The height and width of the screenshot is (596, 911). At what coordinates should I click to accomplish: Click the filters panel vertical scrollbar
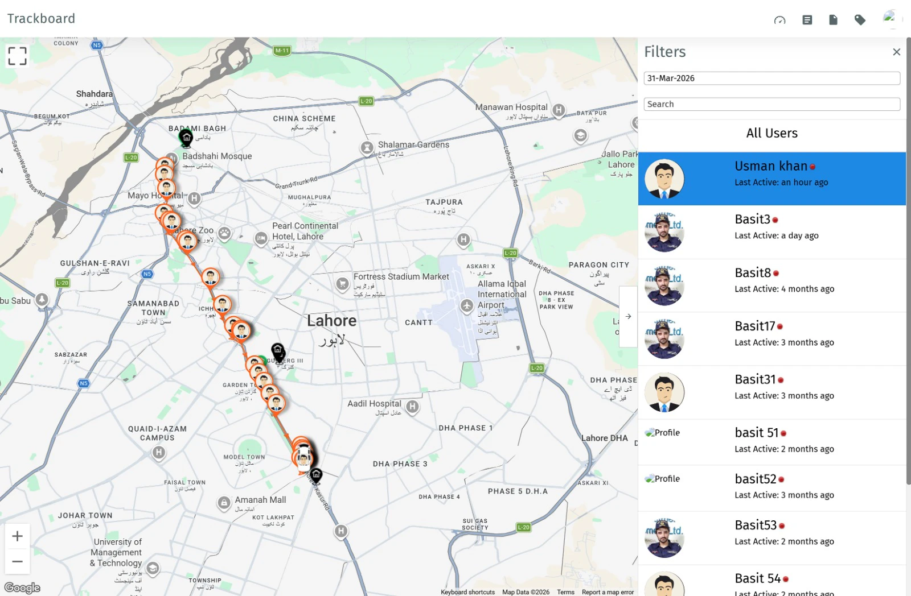tap(908, 262)
